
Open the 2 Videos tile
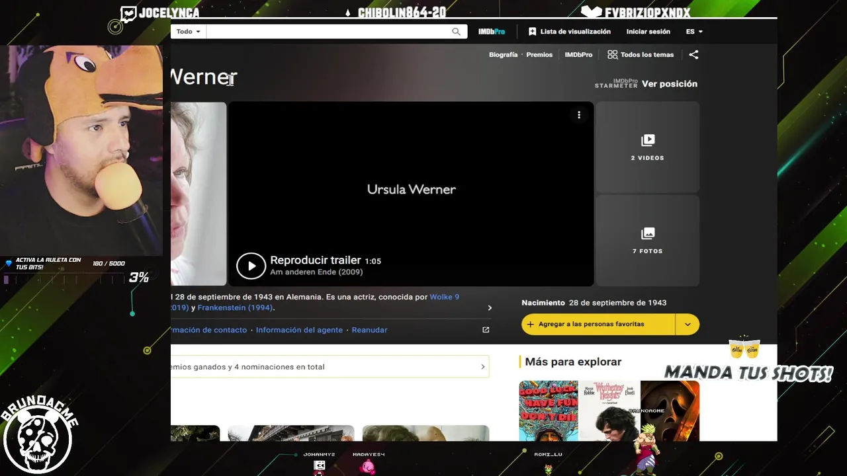point(647,147)
